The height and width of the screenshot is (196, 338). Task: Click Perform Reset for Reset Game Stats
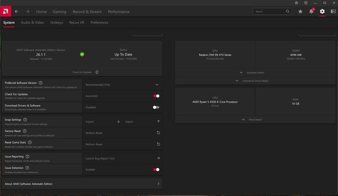pos(122,144)
